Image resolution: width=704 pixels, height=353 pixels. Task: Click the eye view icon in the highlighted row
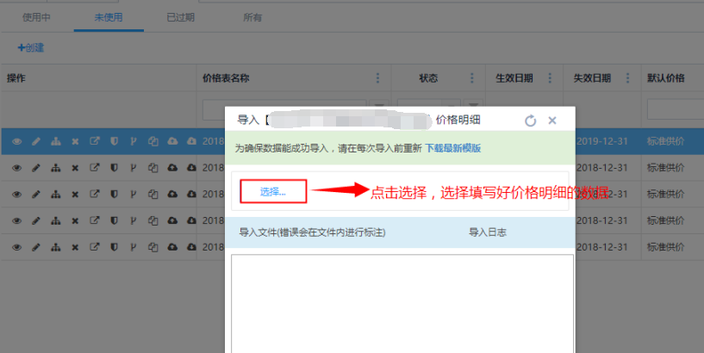(x=16, y=141)
